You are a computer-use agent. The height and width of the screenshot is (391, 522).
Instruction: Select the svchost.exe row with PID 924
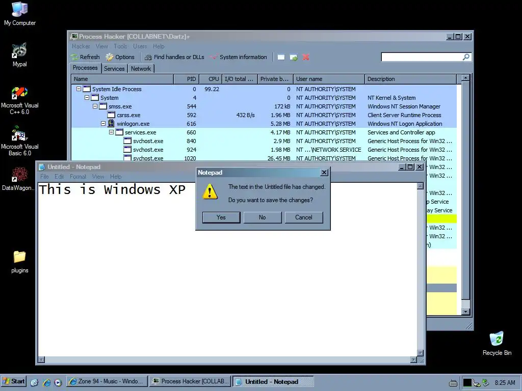coord(264,150)
